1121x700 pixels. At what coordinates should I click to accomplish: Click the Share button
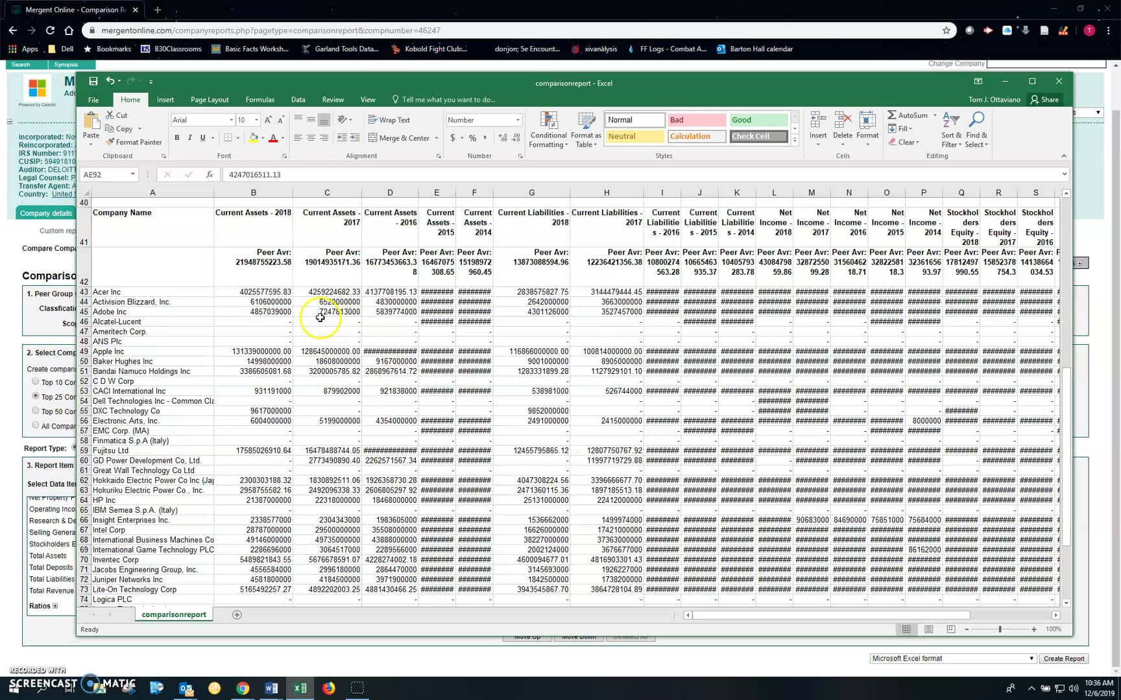tap(1045, 99)
